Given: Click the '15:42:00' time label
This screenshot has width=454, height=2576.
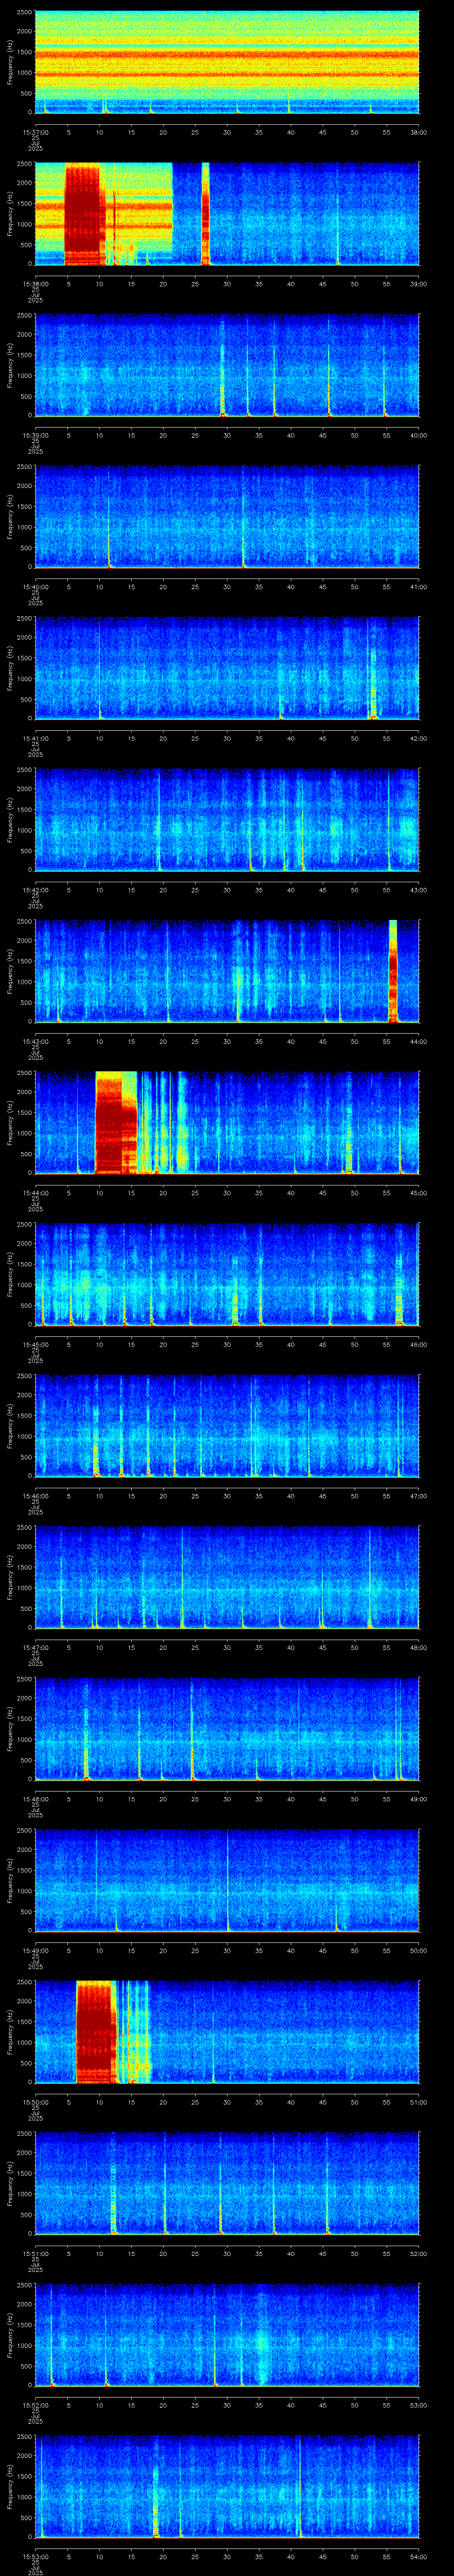Looking at the screenshot, I should tap(35, 890).
